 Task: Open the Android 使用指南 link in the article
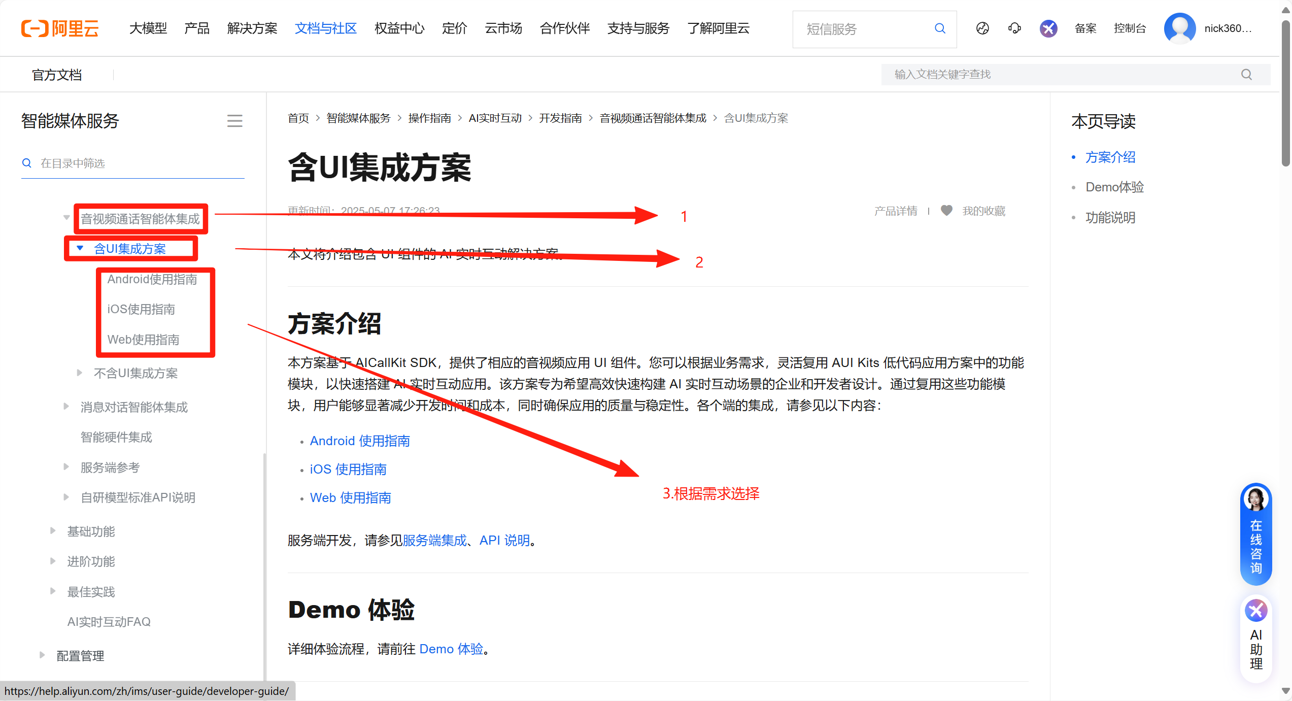360,441
